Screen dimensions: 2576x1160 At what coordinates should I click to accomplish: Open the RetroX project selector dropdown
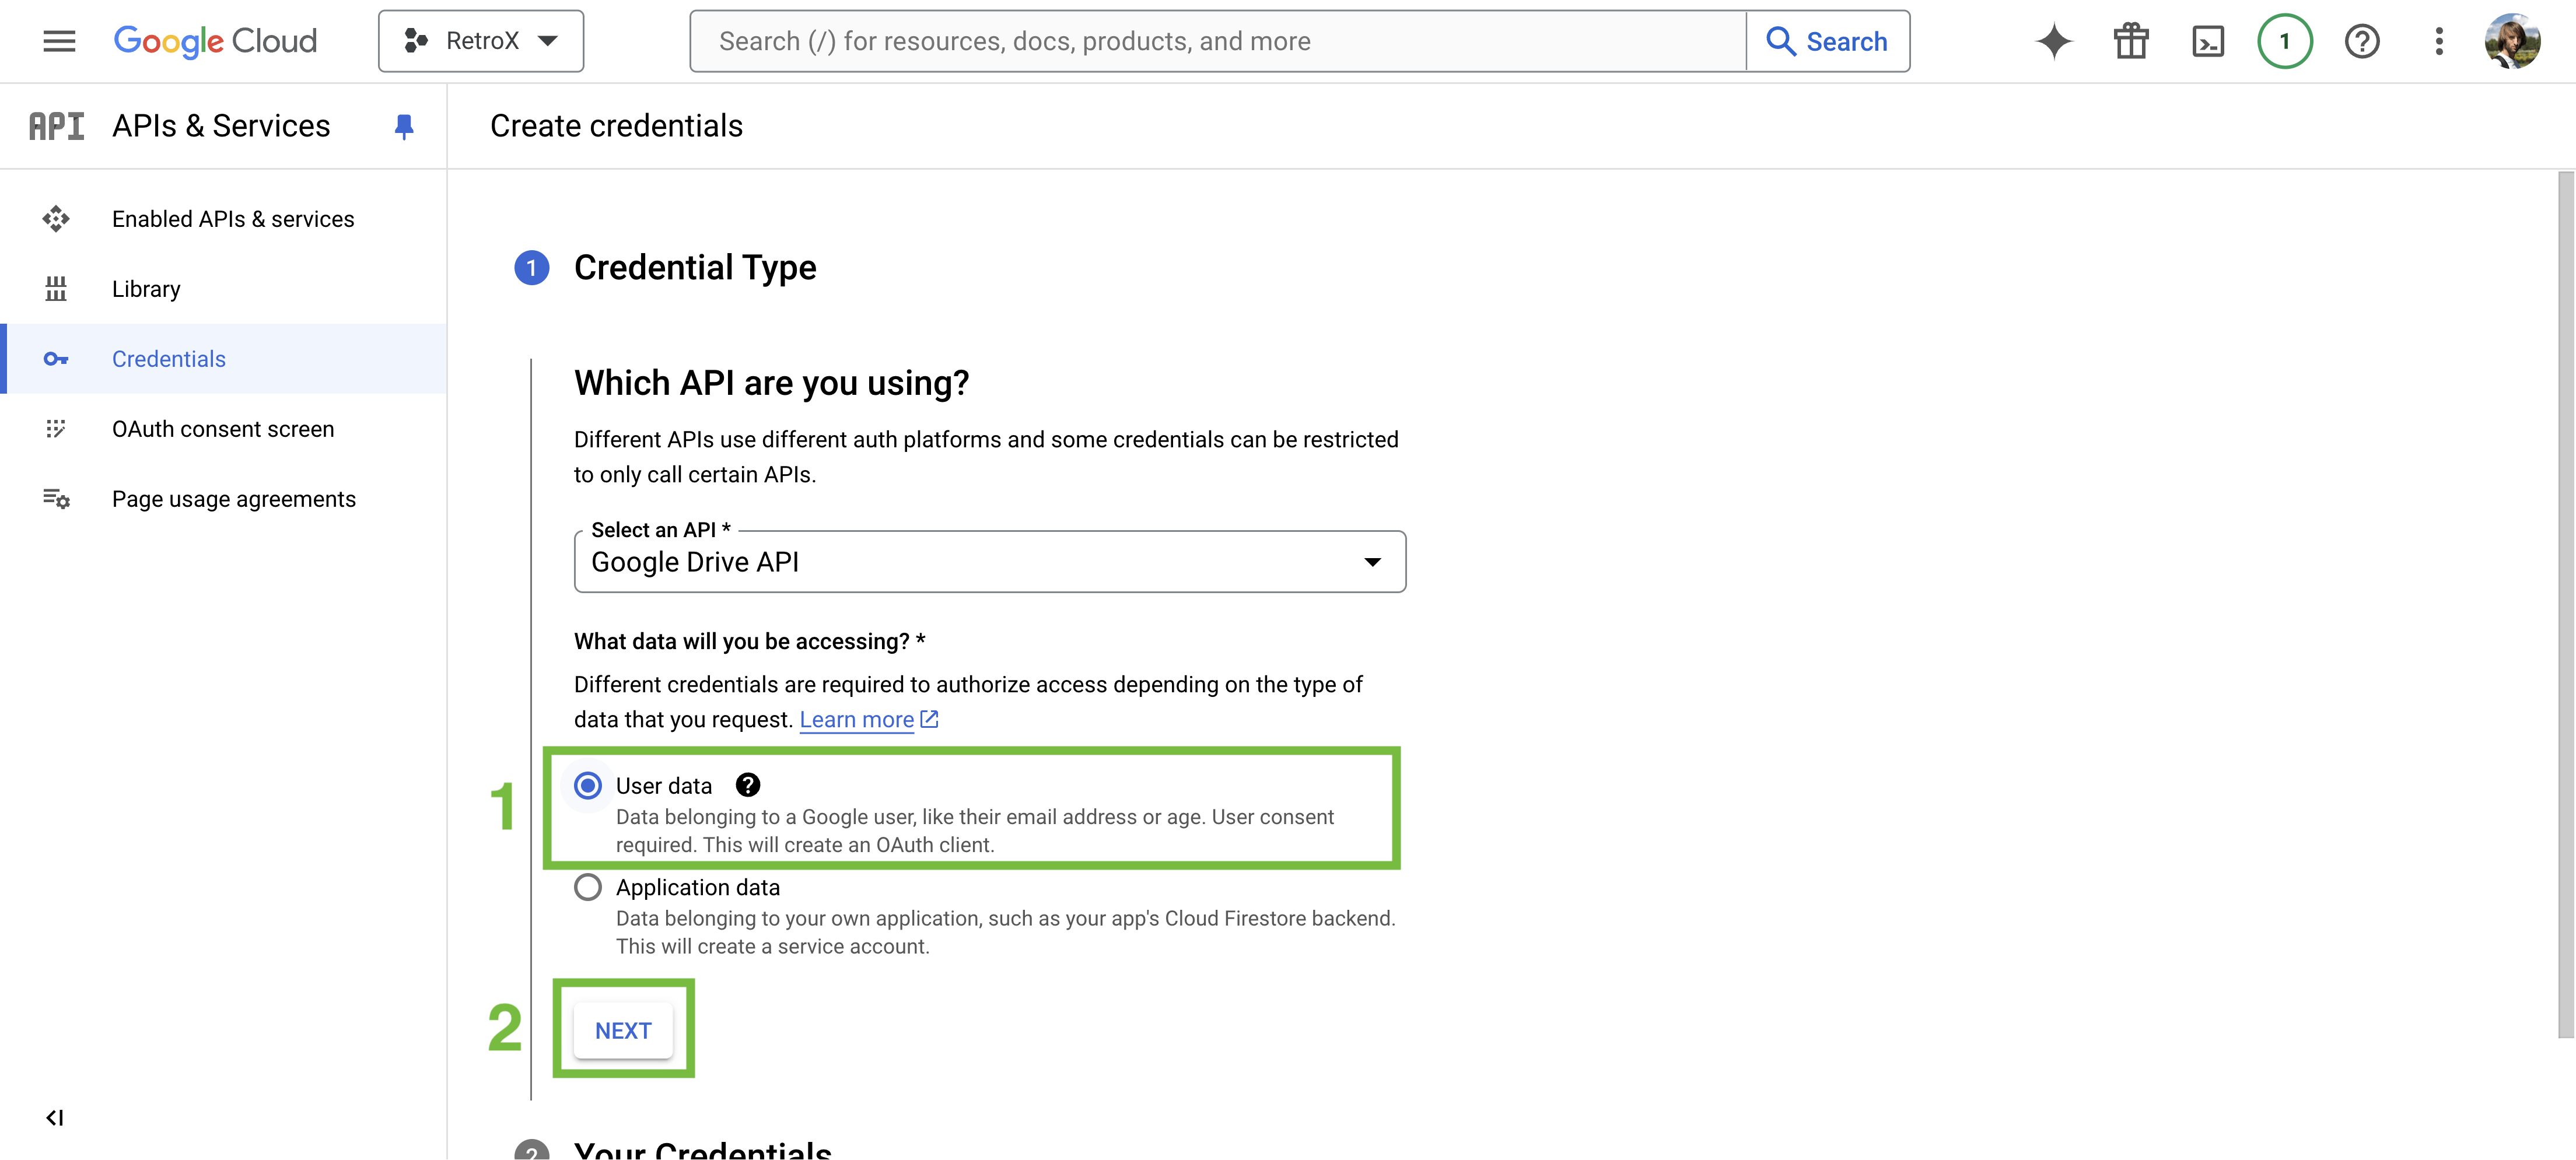point(481,41)
